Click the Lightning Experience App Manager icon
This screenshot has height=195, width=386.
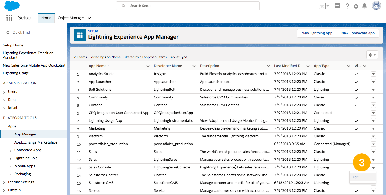pyautogui.click(x=80, y=35)
